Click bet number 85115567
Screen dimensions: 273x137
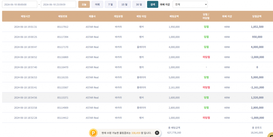coord(63,88)
